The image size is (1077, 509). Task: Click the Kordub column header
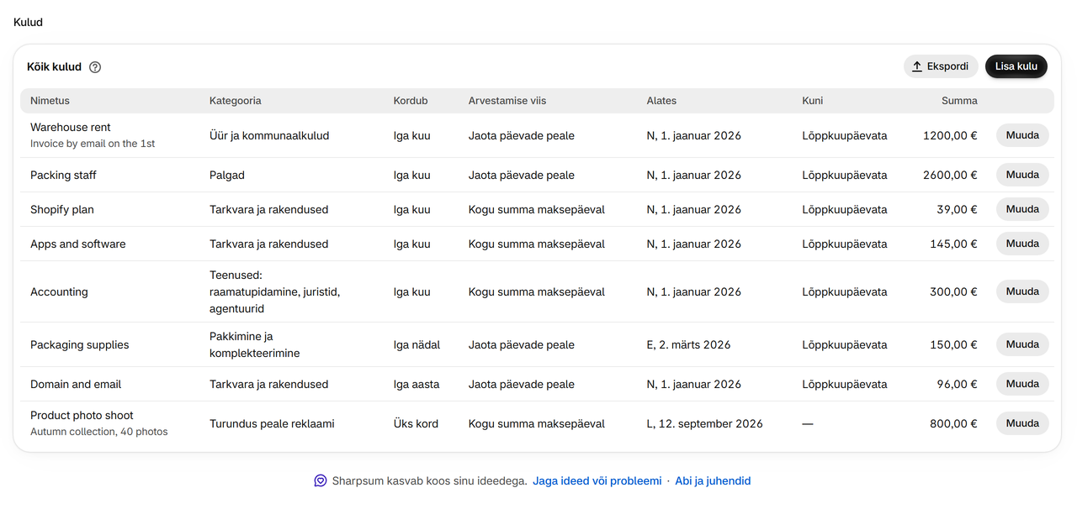click(x=411, y=101)
